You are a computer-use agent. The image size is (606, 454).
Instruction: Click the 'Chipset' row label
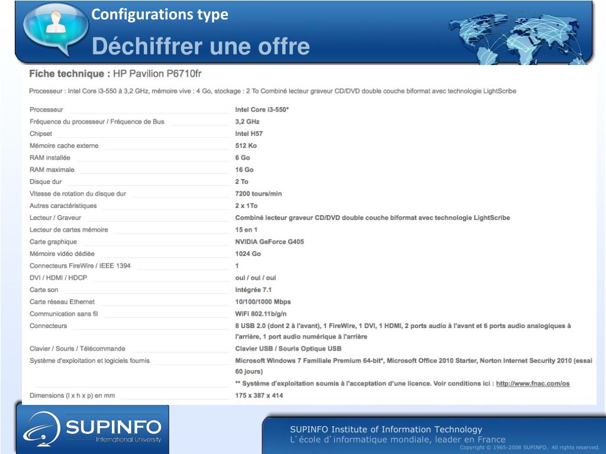[x=41, y=134]
